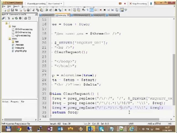Image resolution: width=177 pixels, height=133 pixels.
Task: Collapse the ClearRequest function fold marker
Action: (x=51, y=94)
